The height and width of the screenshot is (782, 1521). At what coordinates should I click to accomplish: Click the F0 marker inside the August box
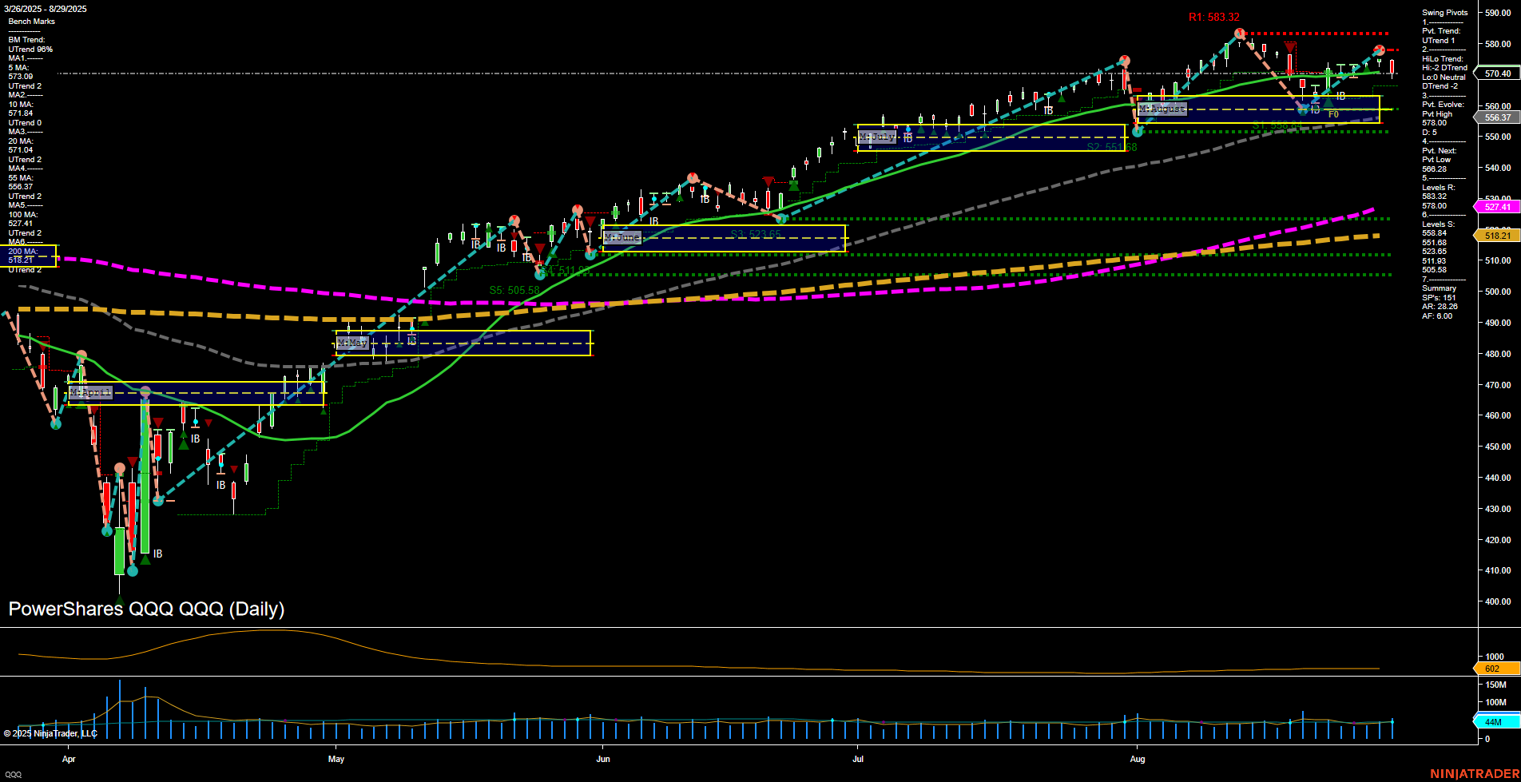1334,113
